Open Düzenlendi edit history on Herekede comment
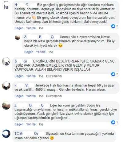The width and height of the screenshot is (123, 142). [x=54, y=96]
